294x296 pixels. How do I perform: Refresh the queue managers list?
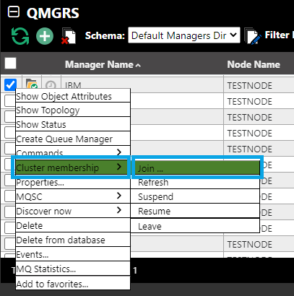tap(20, 36)
